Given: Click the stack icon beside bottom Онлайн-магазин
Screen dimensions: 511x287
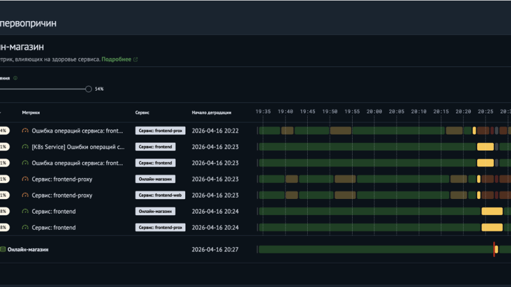Looking at the screenshot, I should click(x=3, y=249).
